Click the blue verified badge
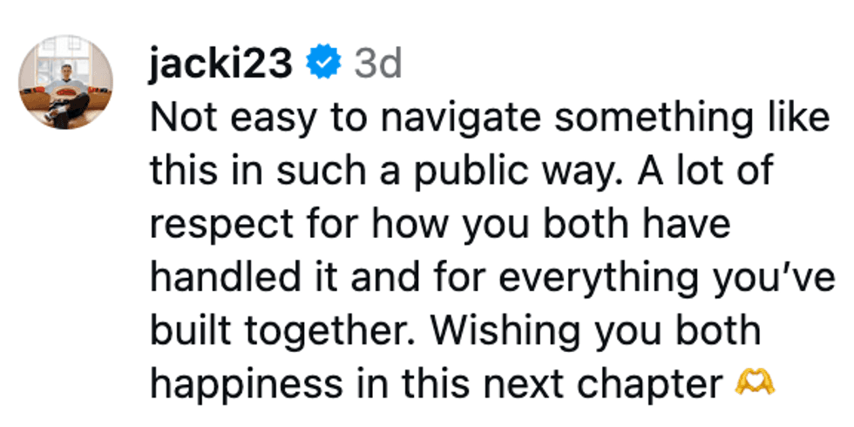 [x=323, y=64]
